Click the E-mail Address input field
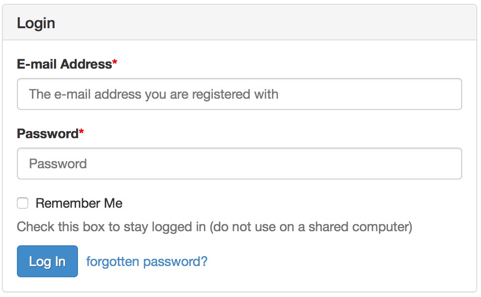 (x=239, y=94)
